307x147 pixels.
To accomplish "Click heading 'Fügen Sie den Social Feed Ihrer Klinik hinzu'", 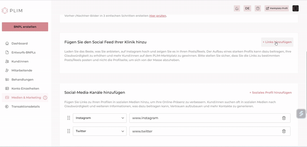I will click(105, 42).
